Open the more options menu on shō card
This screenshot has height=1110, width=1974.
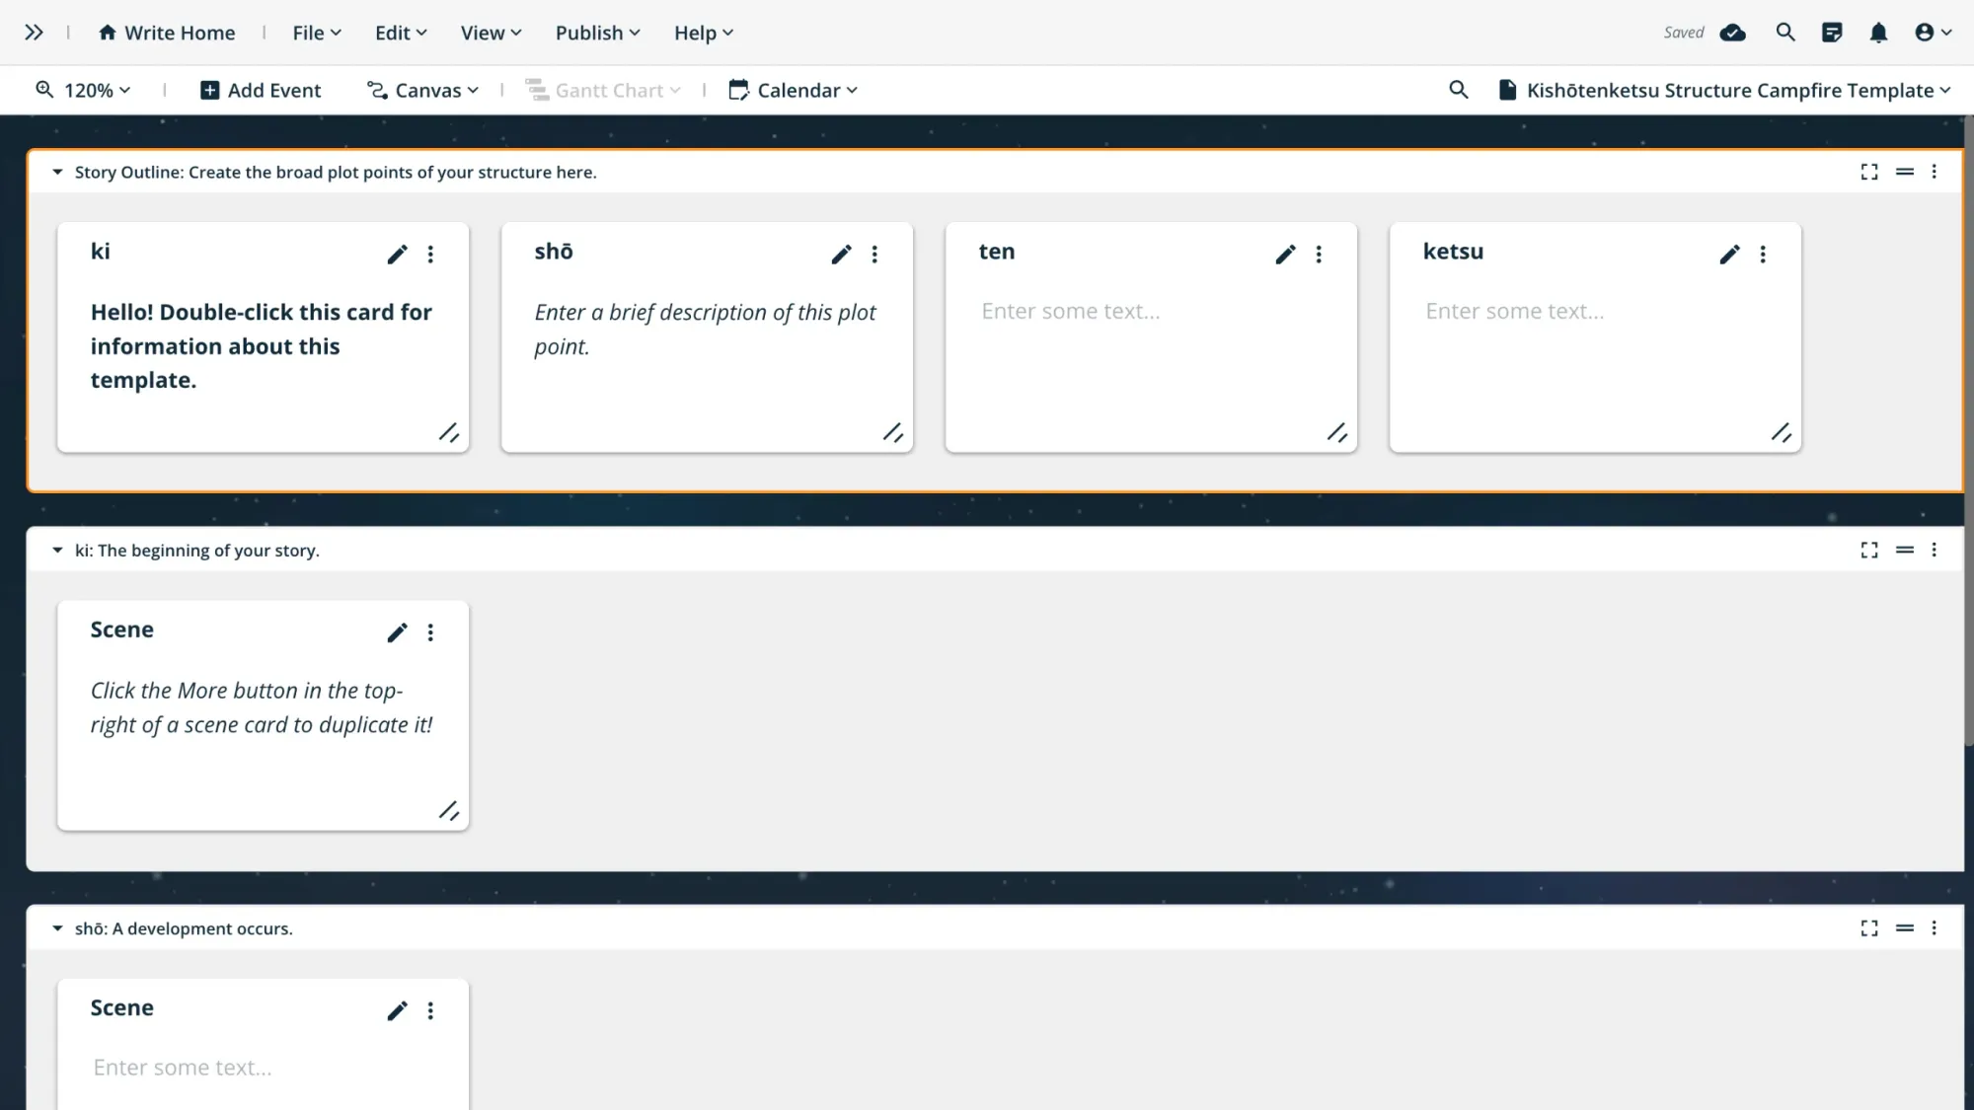(874, 255)
